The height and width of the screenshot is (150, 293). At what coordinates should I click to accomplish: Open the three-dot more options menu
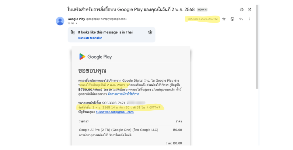[x=249, y=19]
